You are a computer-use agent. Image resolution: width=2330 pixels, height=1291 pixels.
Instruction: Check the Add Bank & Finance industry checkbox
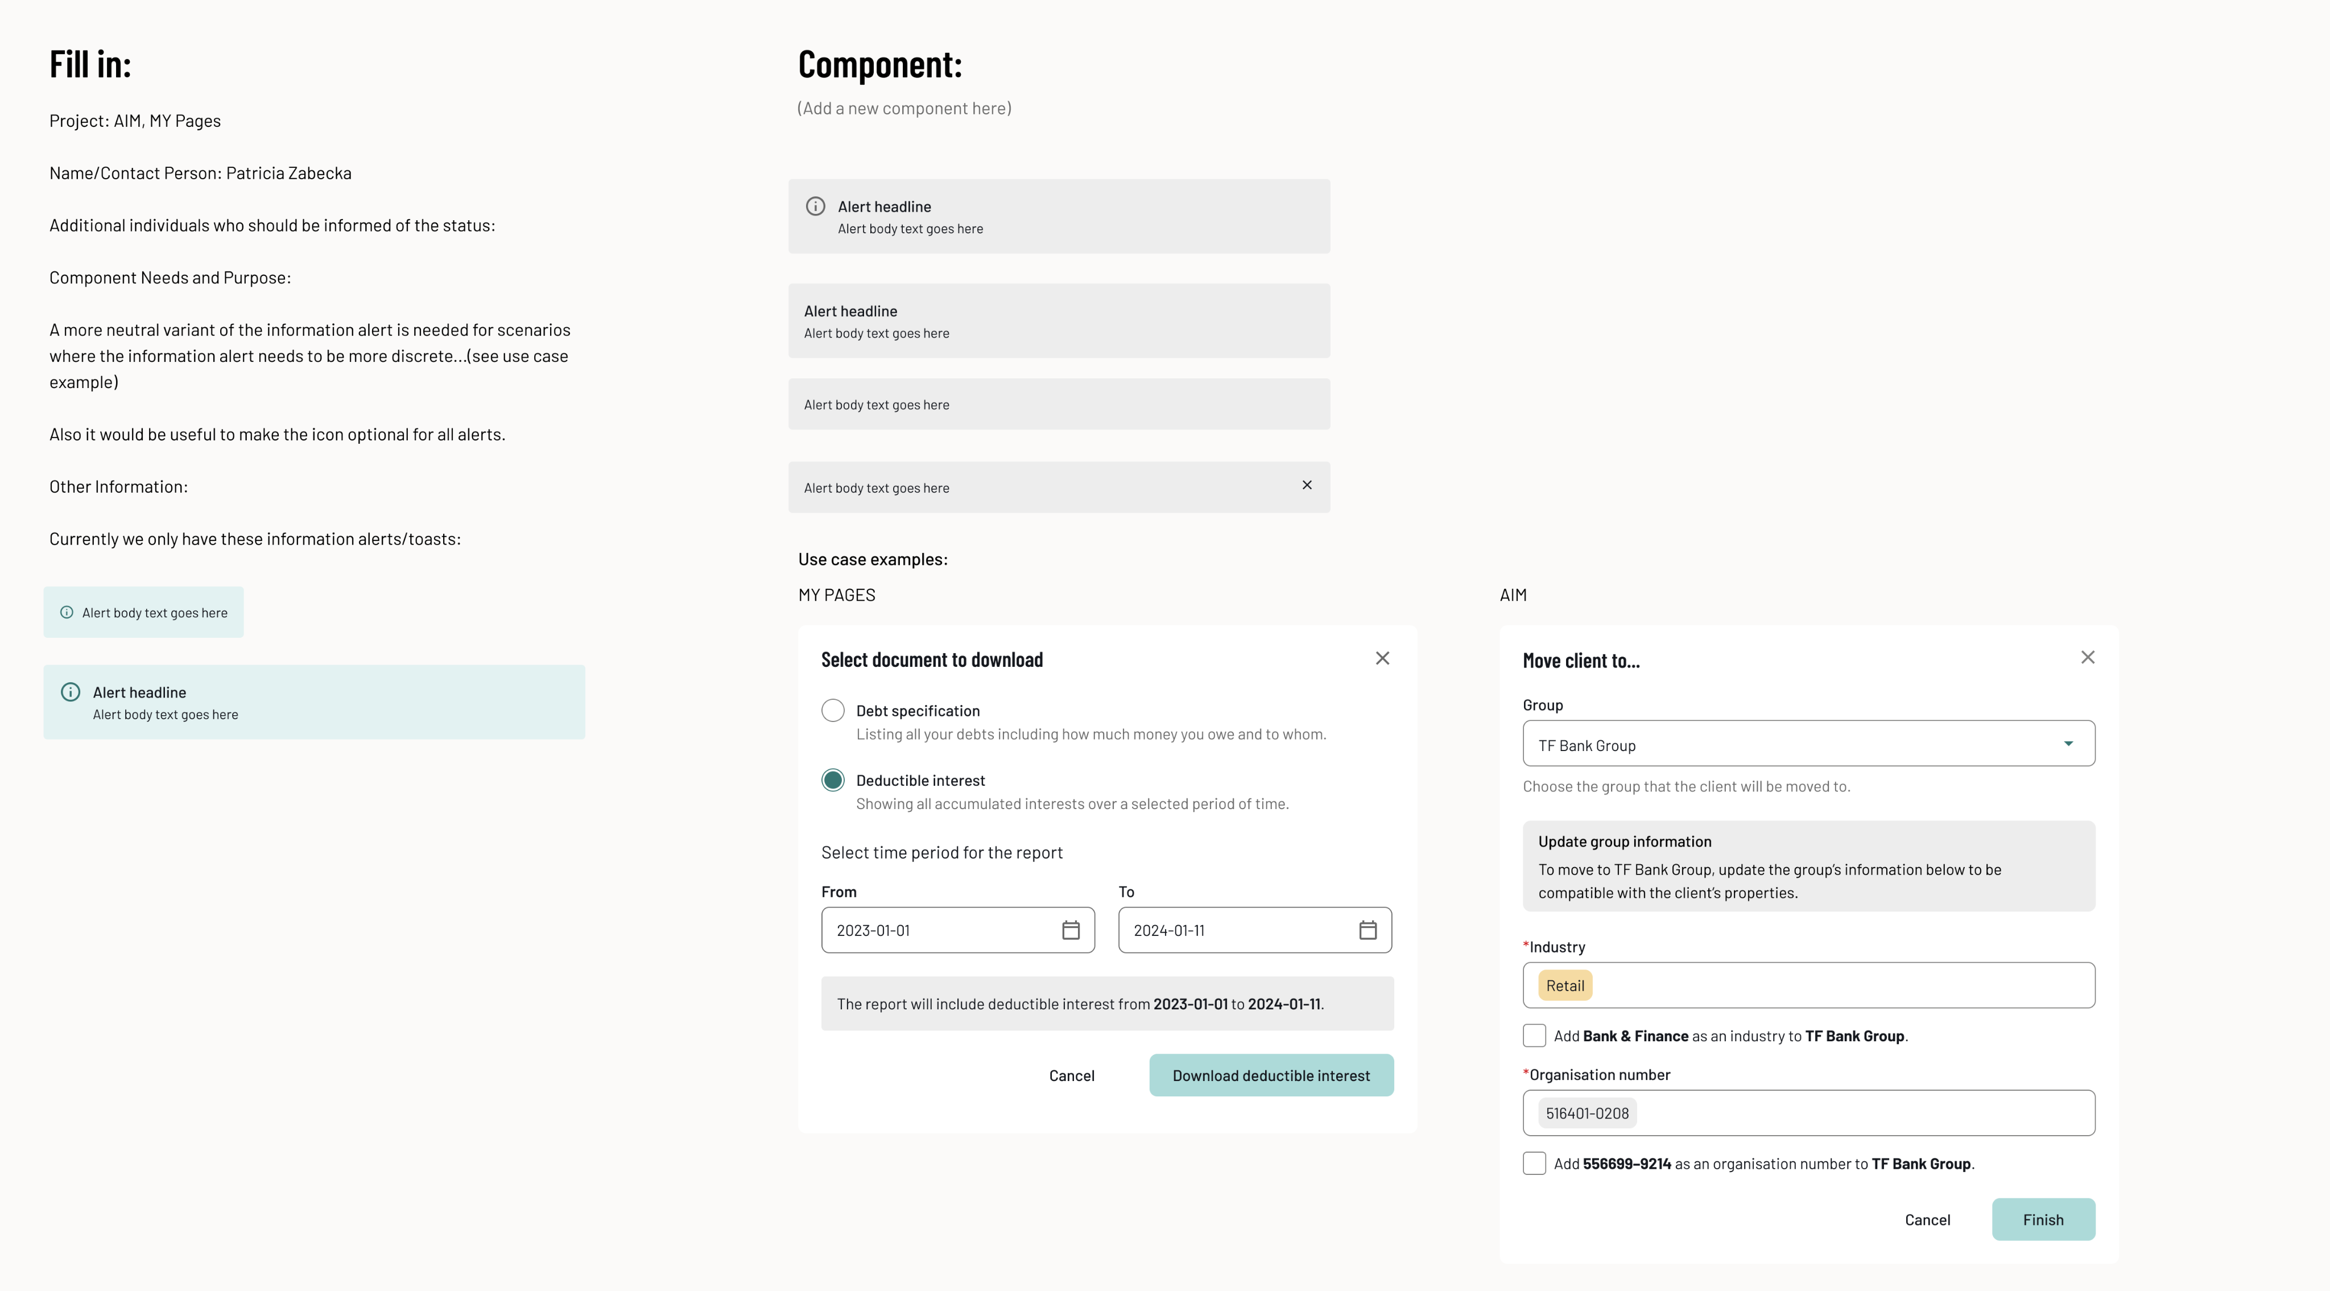(x=1534, y=1035)
